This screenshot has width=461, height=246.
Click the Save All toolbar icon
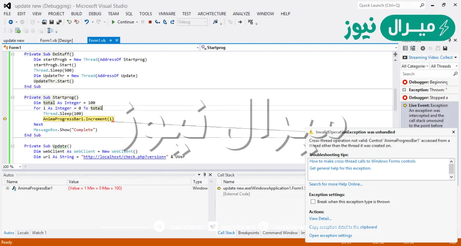(x=59, y=22)
